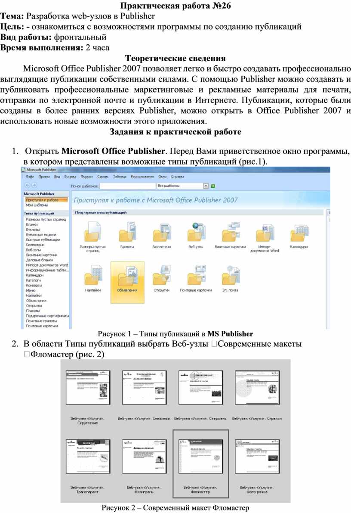Open the Открытки folder icon

pos(161,276)
